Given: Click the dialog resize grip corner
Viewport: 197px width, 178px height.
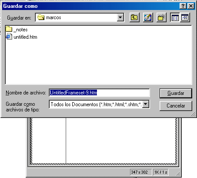Looking at the screenshot, I should click(193, 114).
